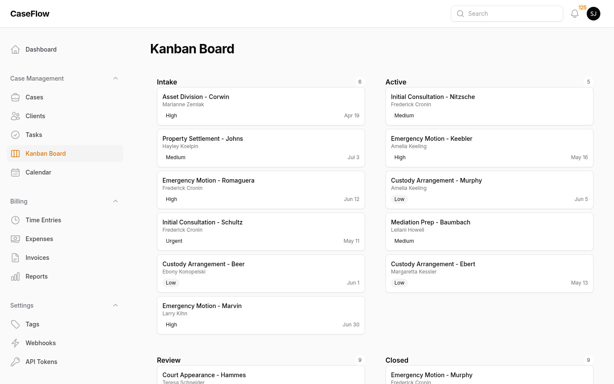Screen dimensions: 614x384
Task: Open the Clients people icon
Action: pyautogui.click(x=15, y=116)
